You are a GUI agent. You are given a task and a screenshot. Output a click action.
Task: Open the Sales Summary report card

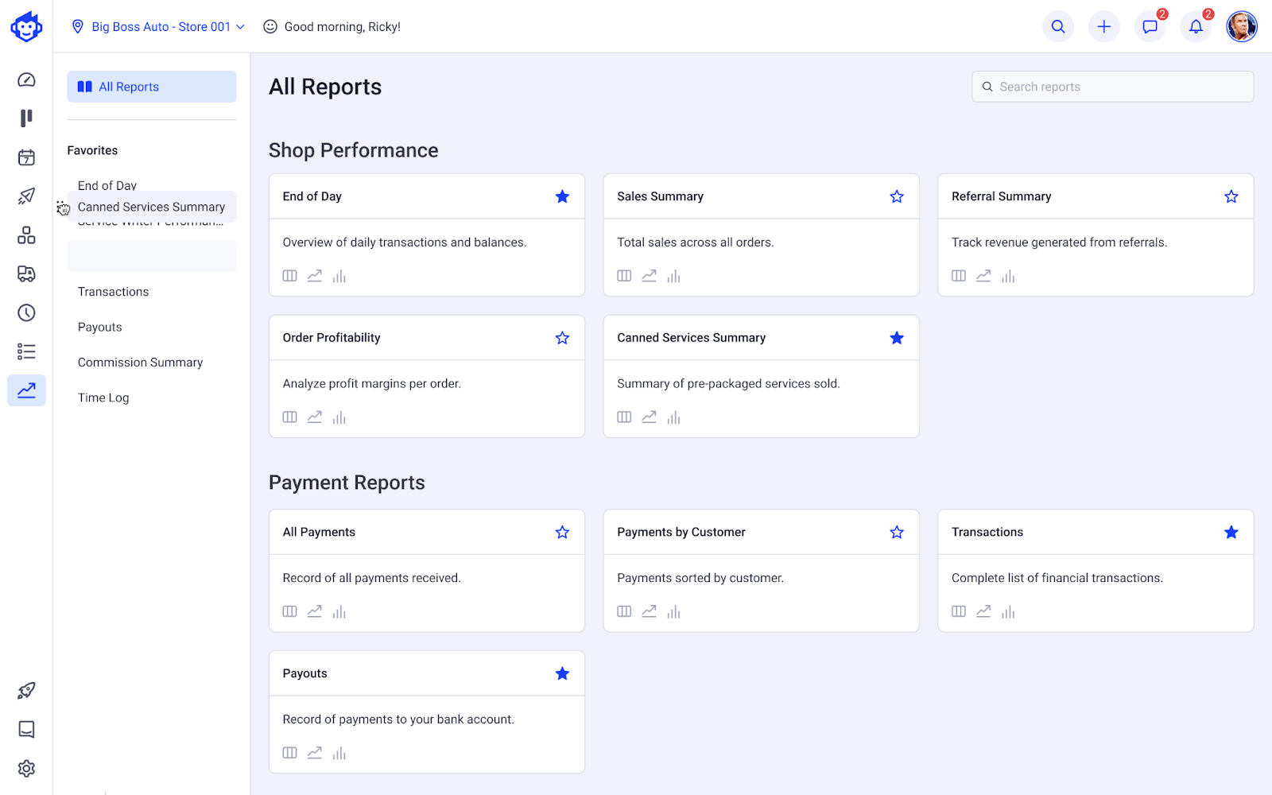(x=762, y=235)
